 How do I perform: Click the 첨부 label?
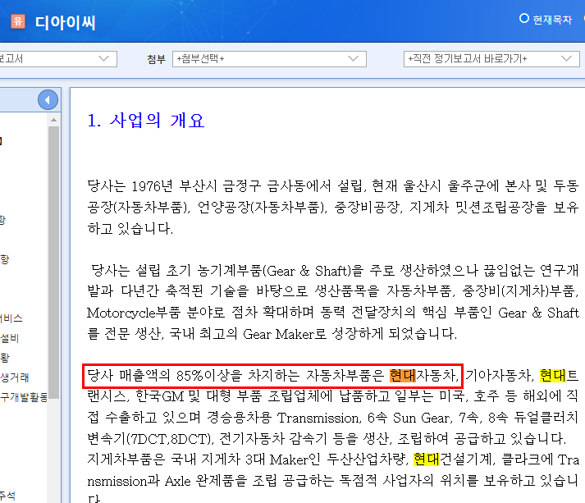click(156, 59)
